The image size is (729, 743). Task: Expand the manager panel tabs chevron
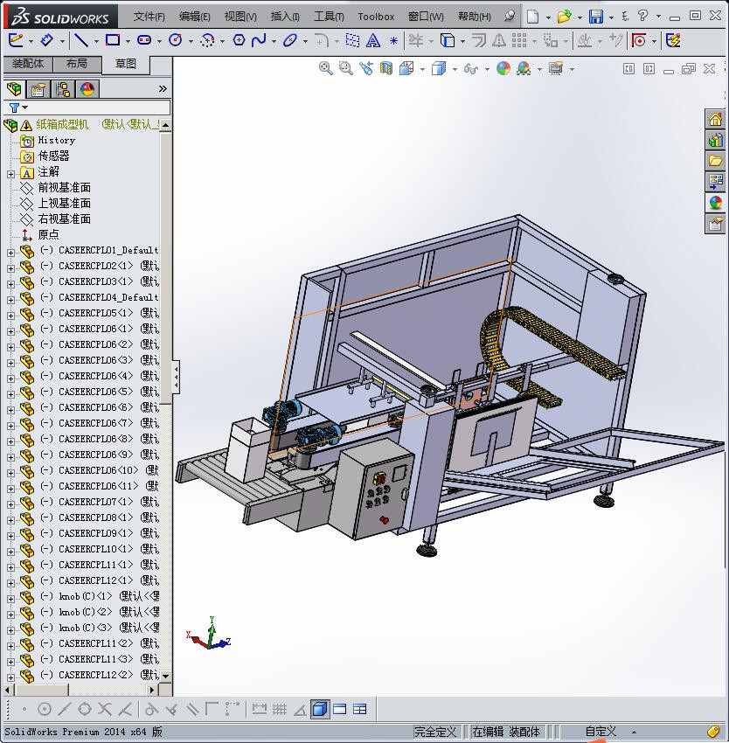coord(163,88)
